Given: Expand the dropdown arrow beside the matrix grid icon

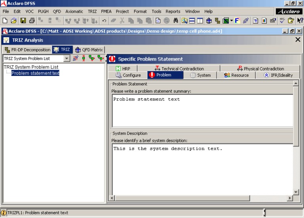Looking at the screenshot, I should click(x=232, y=21).
